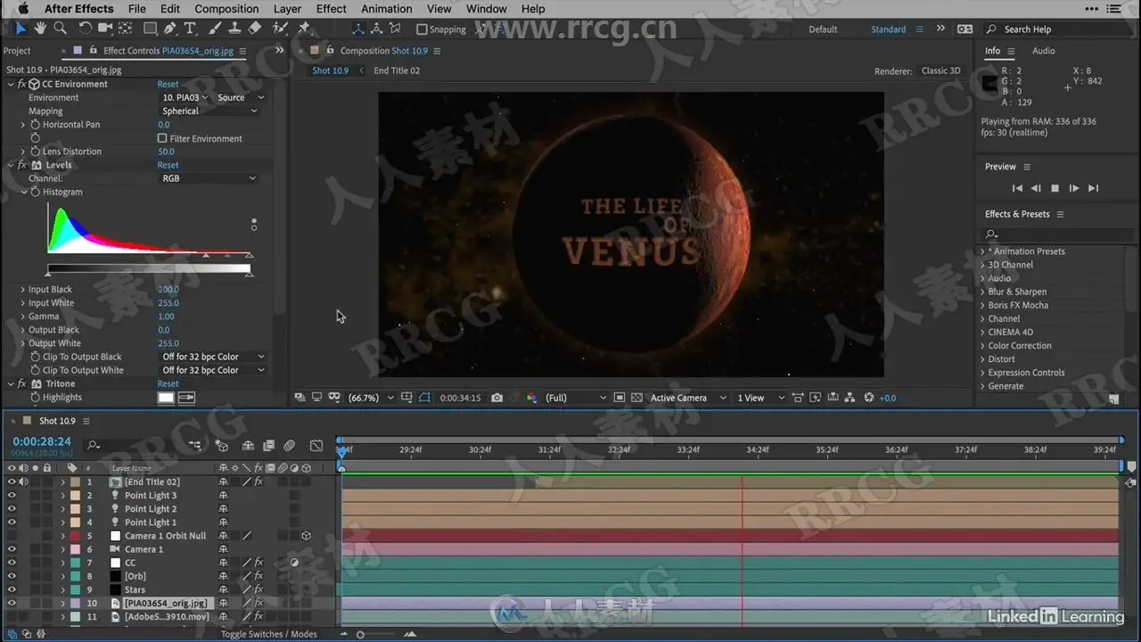This screenshot has width=1141, height=642.
Task: Take a snapshot with the camera icon
Action: (497, 398)
